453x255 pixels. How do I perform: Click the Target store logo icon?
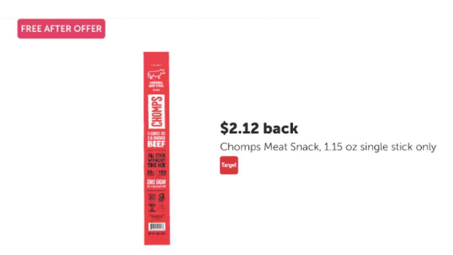[x=229, y=165]
